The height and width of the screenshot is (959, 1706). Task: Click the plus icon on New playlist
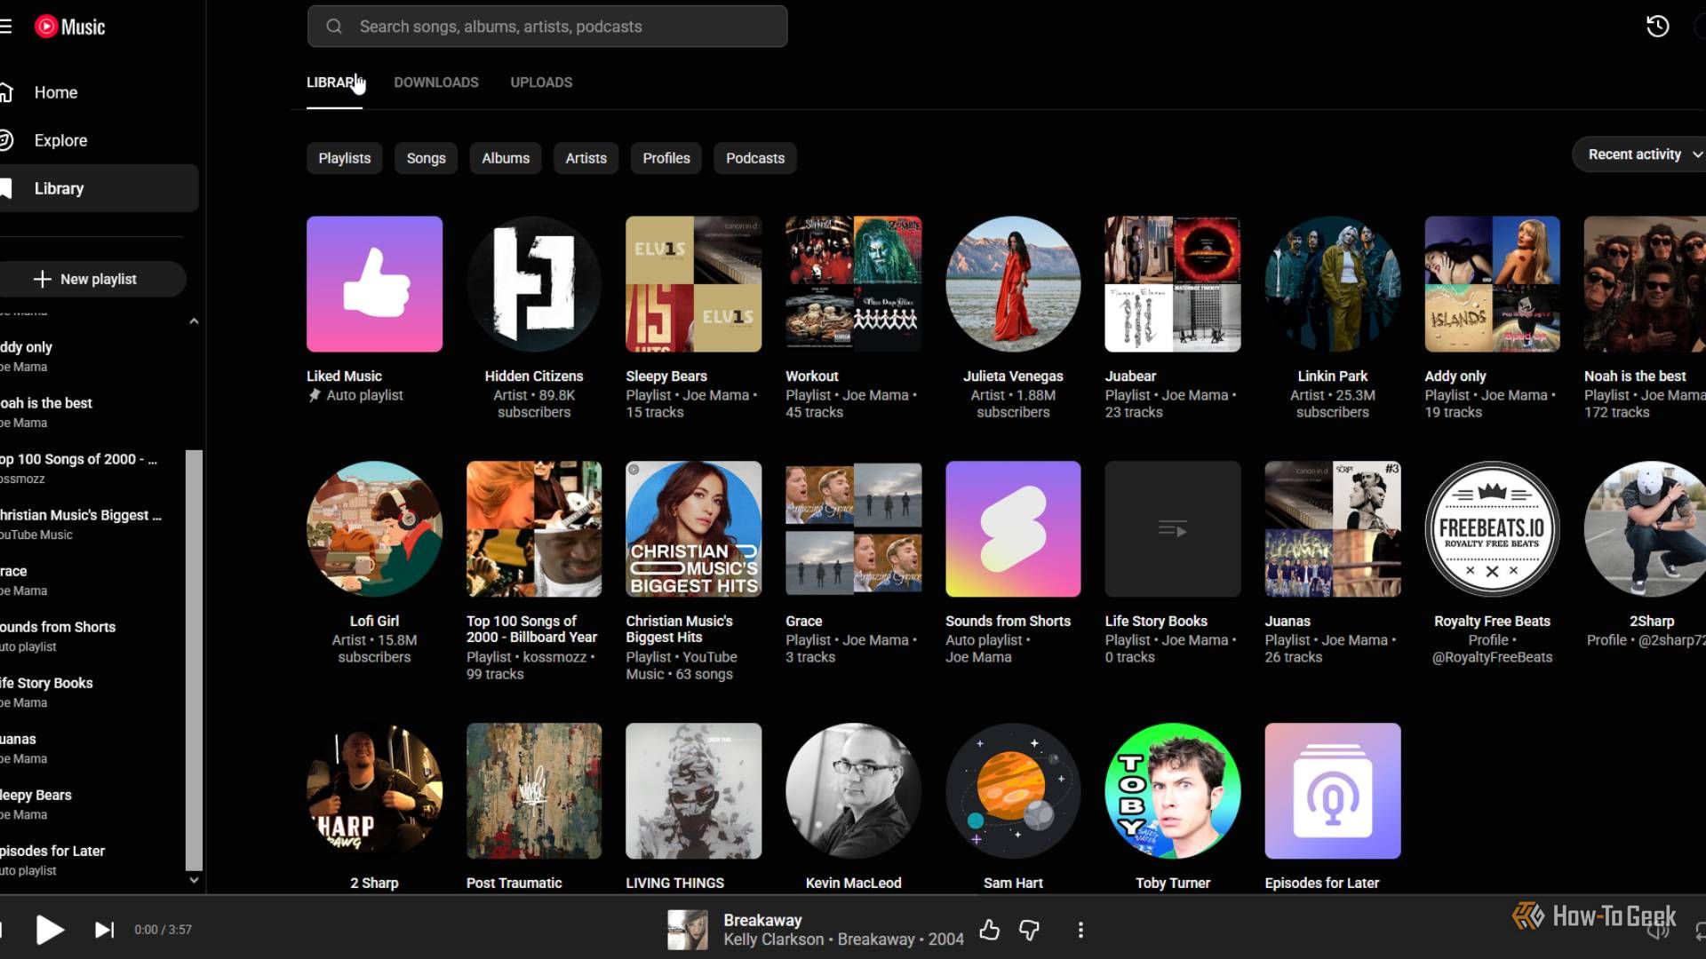click(42, 279)
